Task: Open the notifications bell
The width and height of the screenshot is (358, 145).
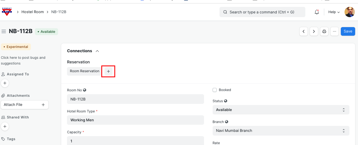Action: click(317, 12)
